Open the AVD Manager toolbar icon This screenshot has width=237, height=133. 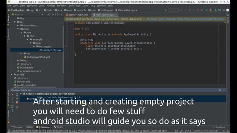pyautogui.click(x=211, y=10)
